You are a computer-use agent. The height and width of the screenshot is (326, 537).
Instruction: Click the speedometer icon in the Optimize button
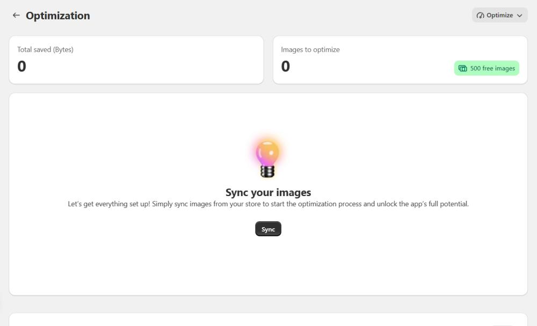pos(480,16)
